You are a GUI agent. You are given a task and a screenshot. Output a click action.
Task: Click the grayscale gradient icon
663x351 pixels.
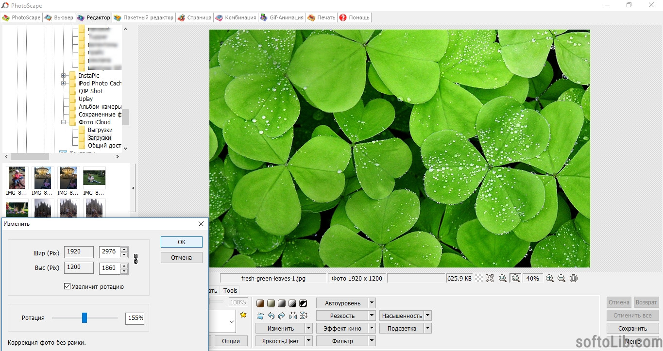(282, 303)
